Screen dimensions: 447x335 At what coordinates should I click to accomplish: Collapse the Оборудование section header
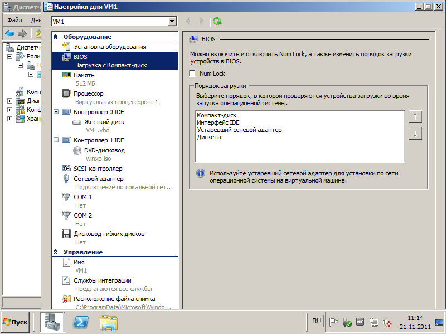56,37
